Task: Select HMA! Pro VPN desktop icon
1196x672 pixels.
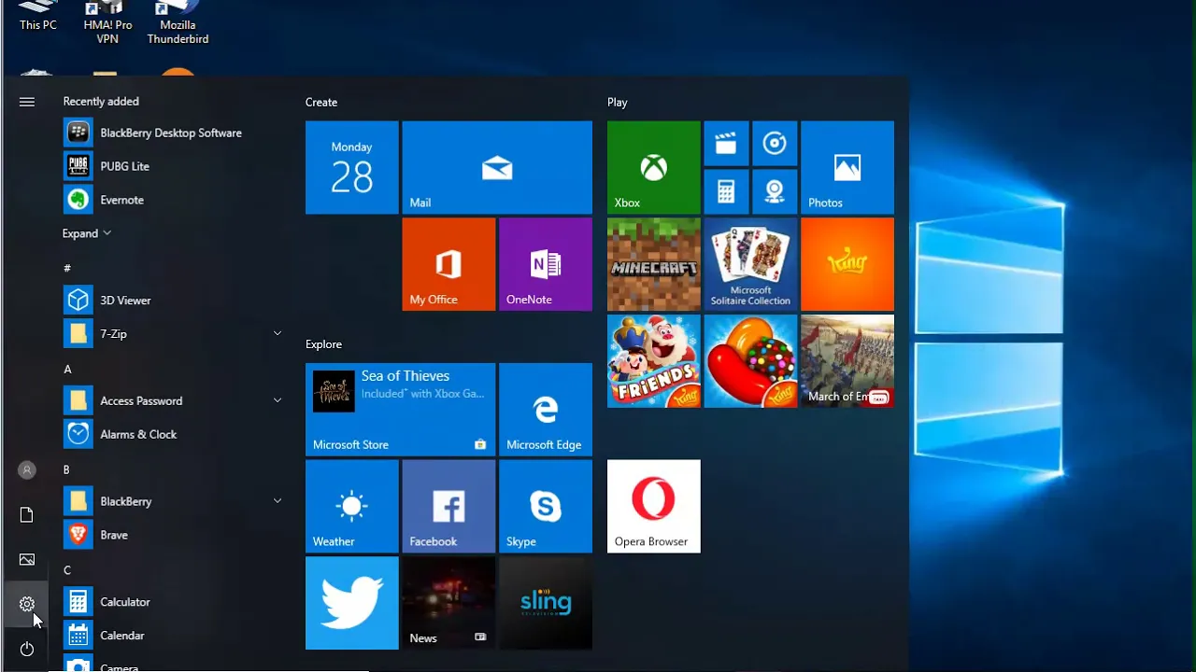Action: click(107, 22)
